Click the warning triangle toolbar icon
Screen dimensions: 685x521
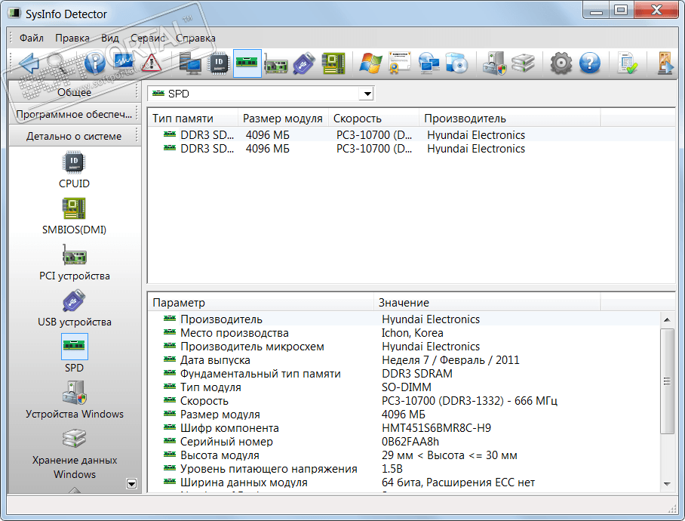152,64
